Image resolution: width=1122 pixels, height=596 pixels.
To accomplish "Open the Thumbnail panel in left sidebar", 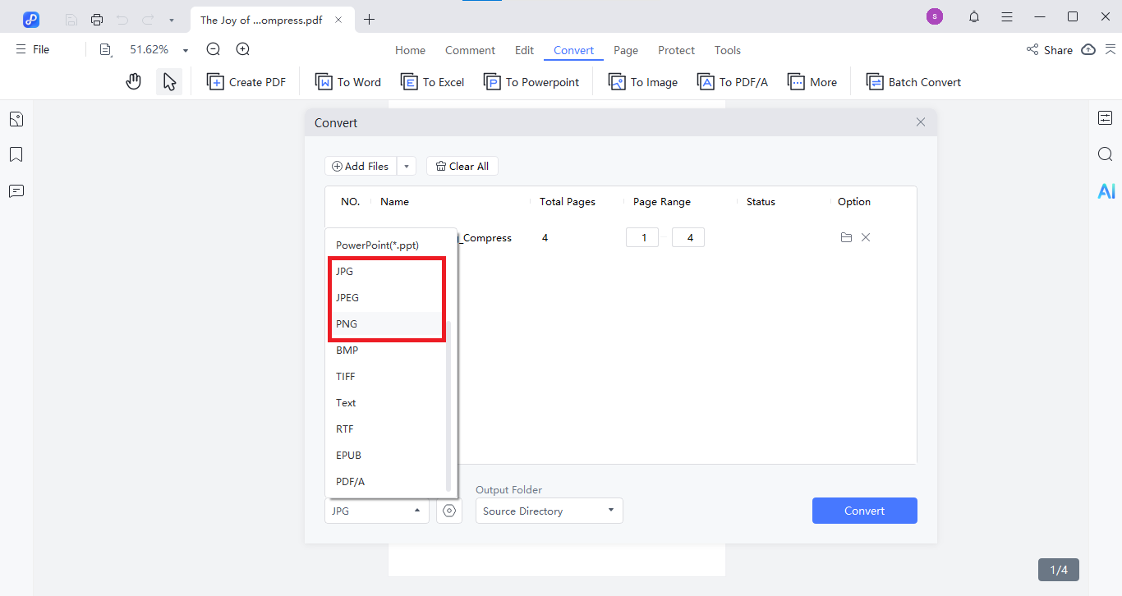I will 16,119.
